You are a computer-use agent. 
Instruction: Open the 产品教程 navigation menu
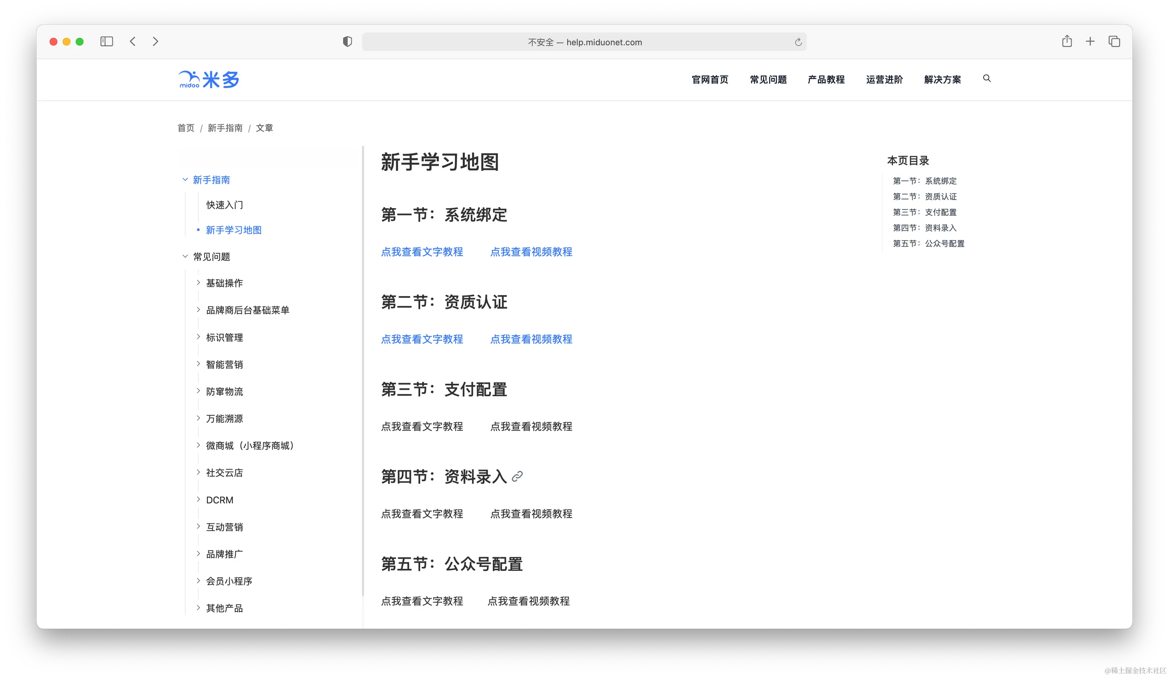[x=826, y=80]
